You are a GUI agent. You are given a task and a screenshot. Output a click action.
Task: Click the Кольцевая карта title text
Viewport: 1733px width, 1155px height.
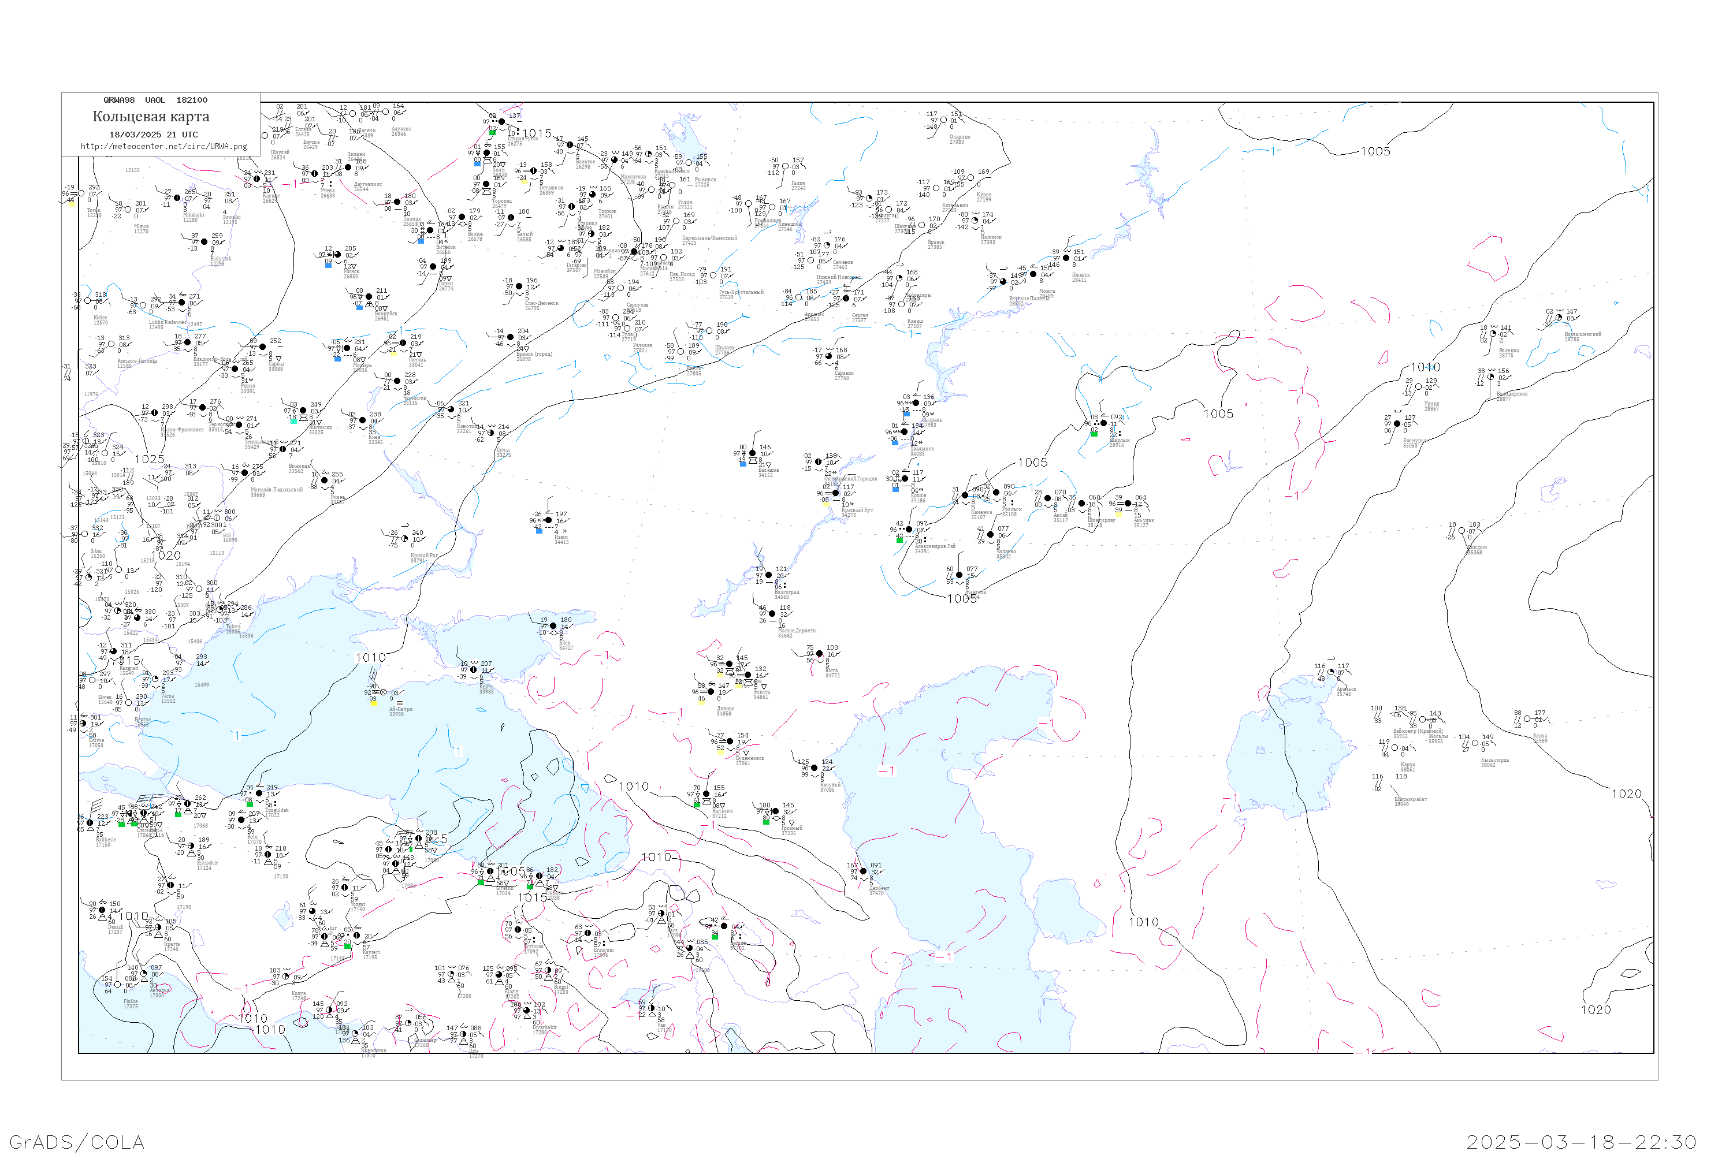(x=151, y=117)
